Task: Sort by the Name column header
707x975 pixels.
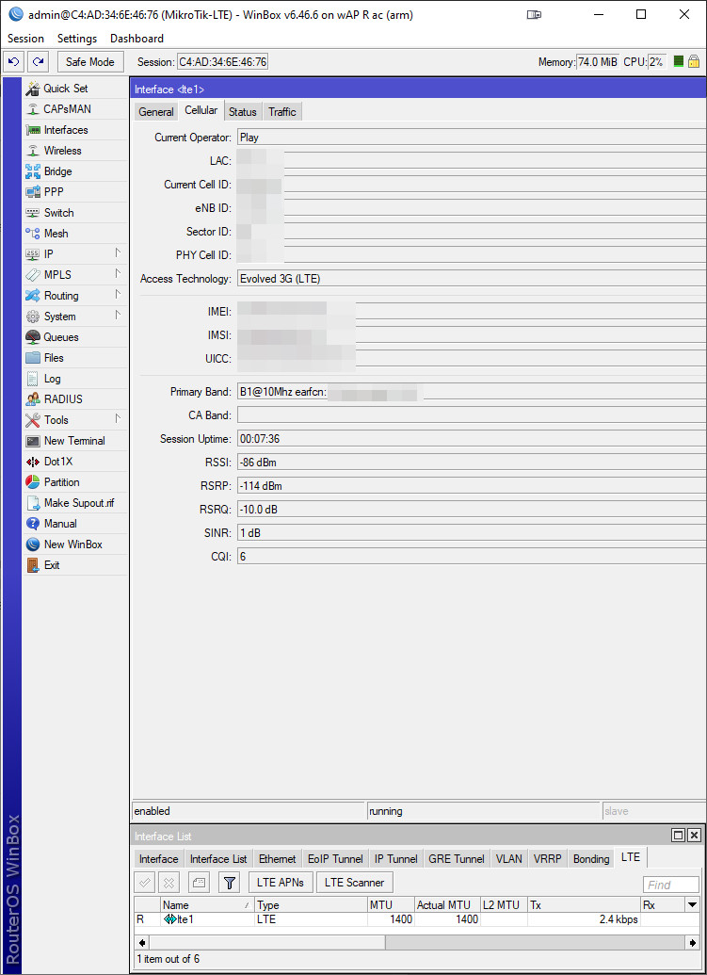Action: [207, 904]
